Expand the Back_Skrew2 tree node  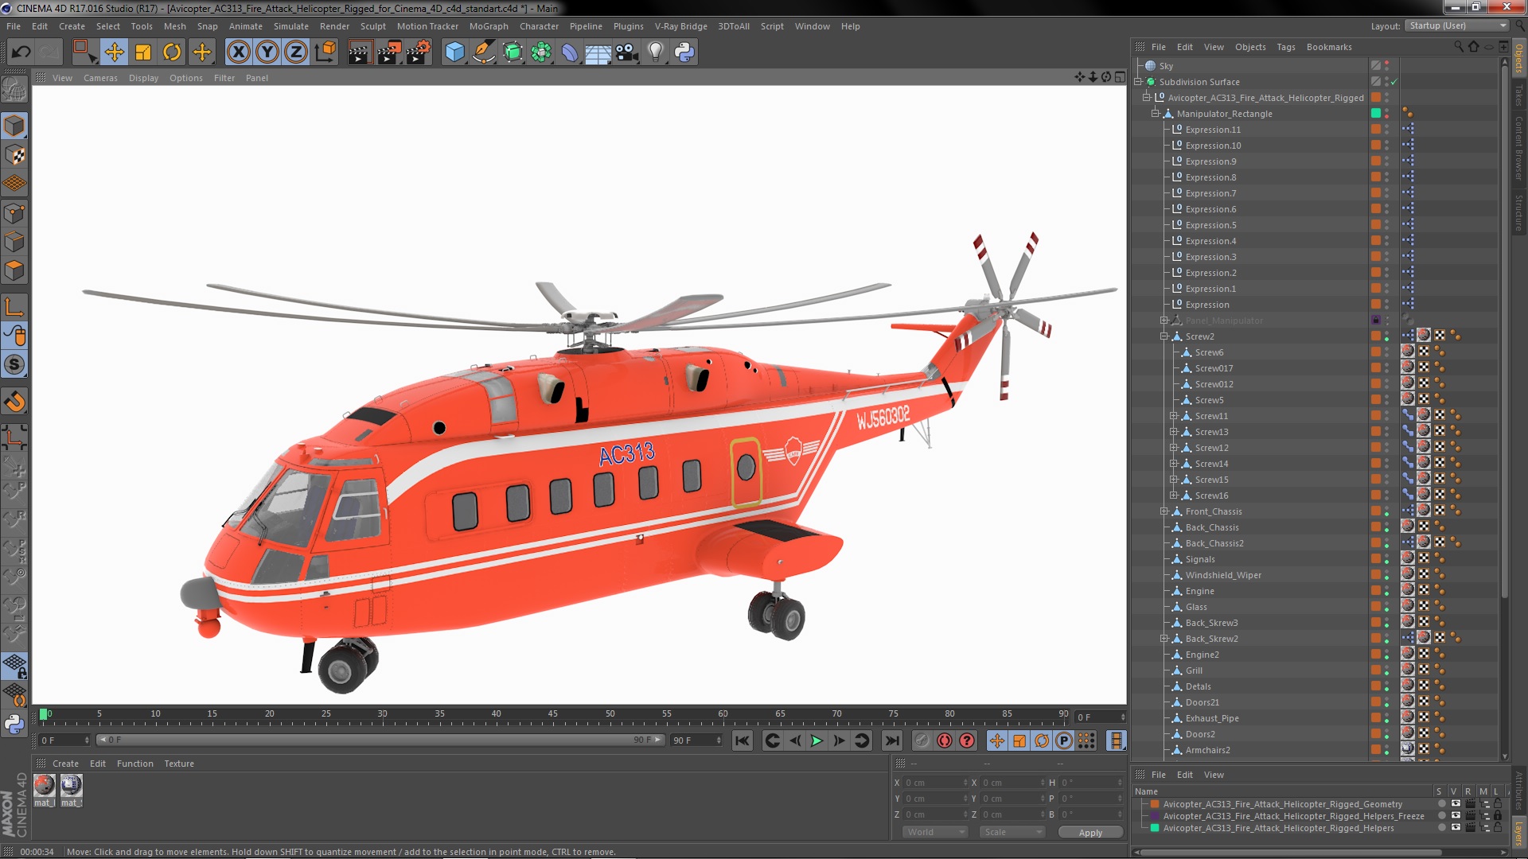click(x=1164, y=639)
